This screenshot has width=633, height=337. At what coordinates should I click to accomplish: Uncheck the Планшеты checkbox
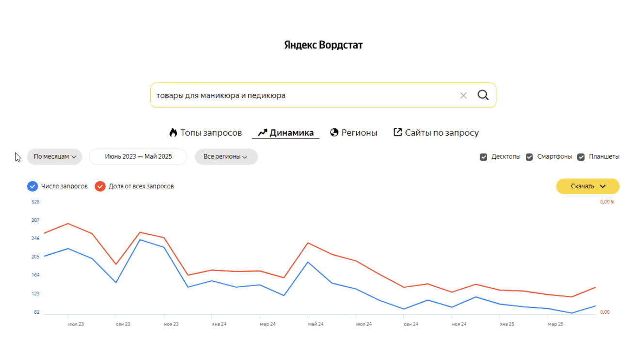pyautogui.click(x=581, y=157)
